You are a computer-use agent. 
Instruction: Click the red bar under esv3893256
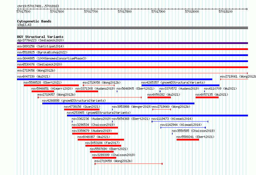[132, 49]
